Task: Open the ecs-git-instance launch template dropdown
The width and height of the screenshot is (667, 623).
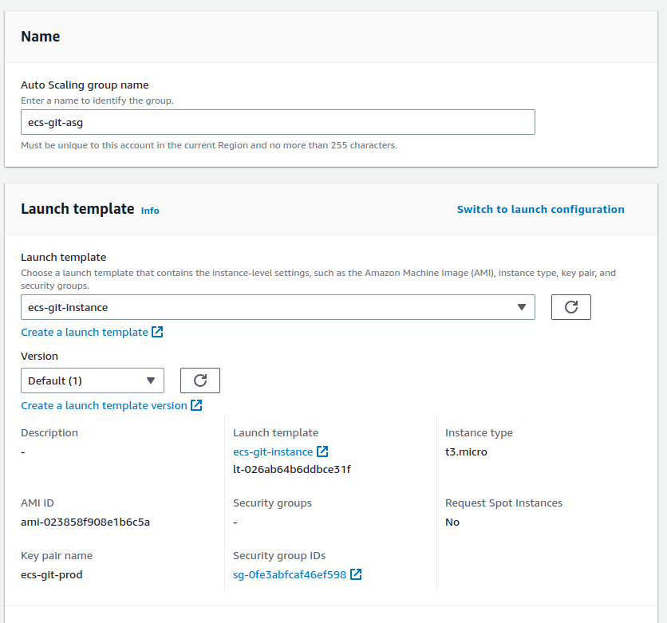Action: coord(277,307)
